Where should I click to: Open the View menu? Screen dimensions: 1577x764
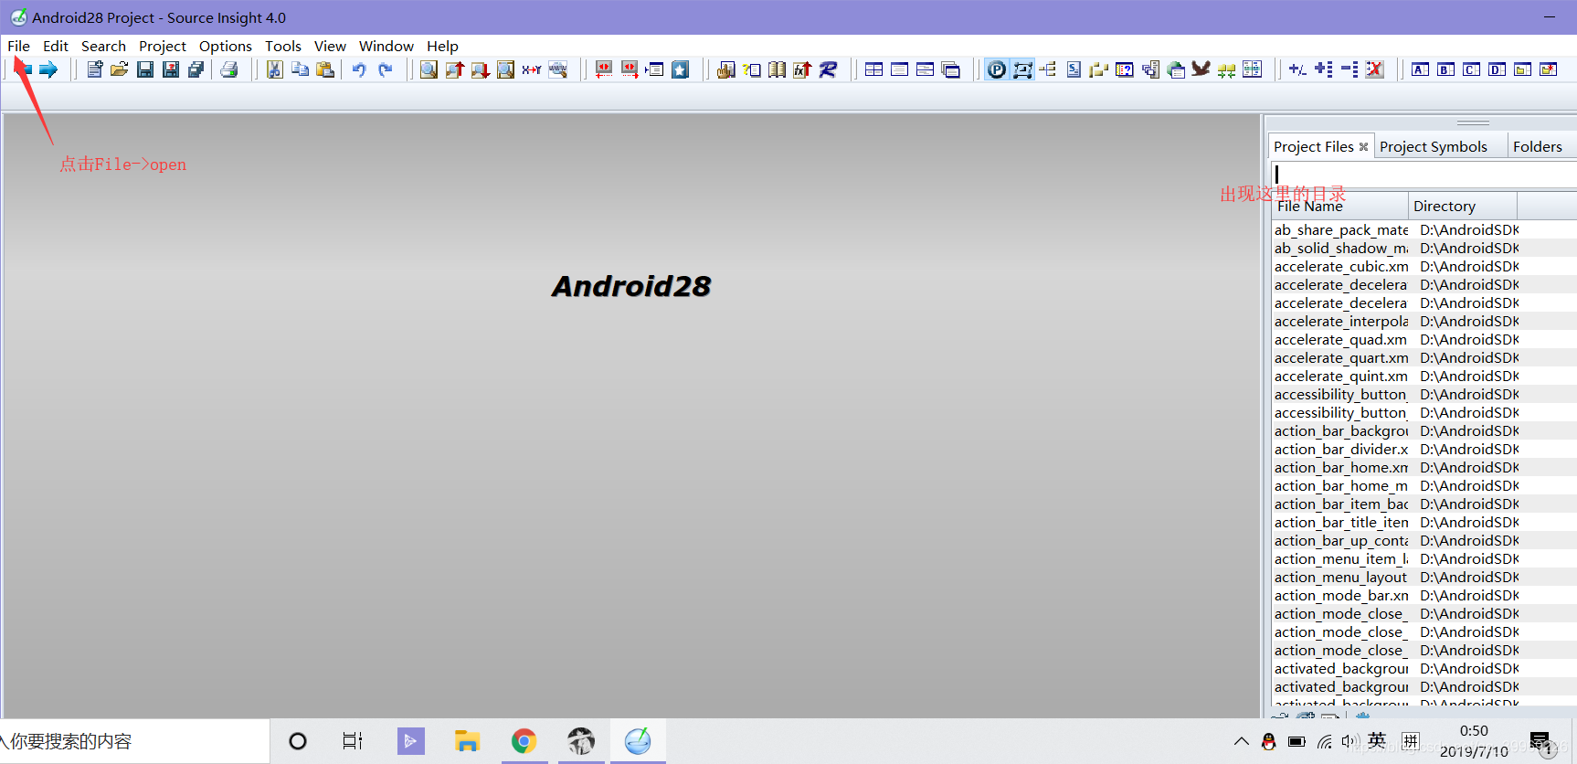[x=330, y=46]
